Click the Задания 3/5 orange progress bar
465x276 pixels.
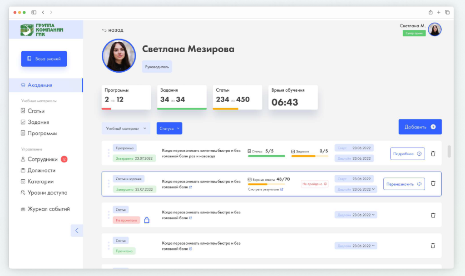[310, 156]
